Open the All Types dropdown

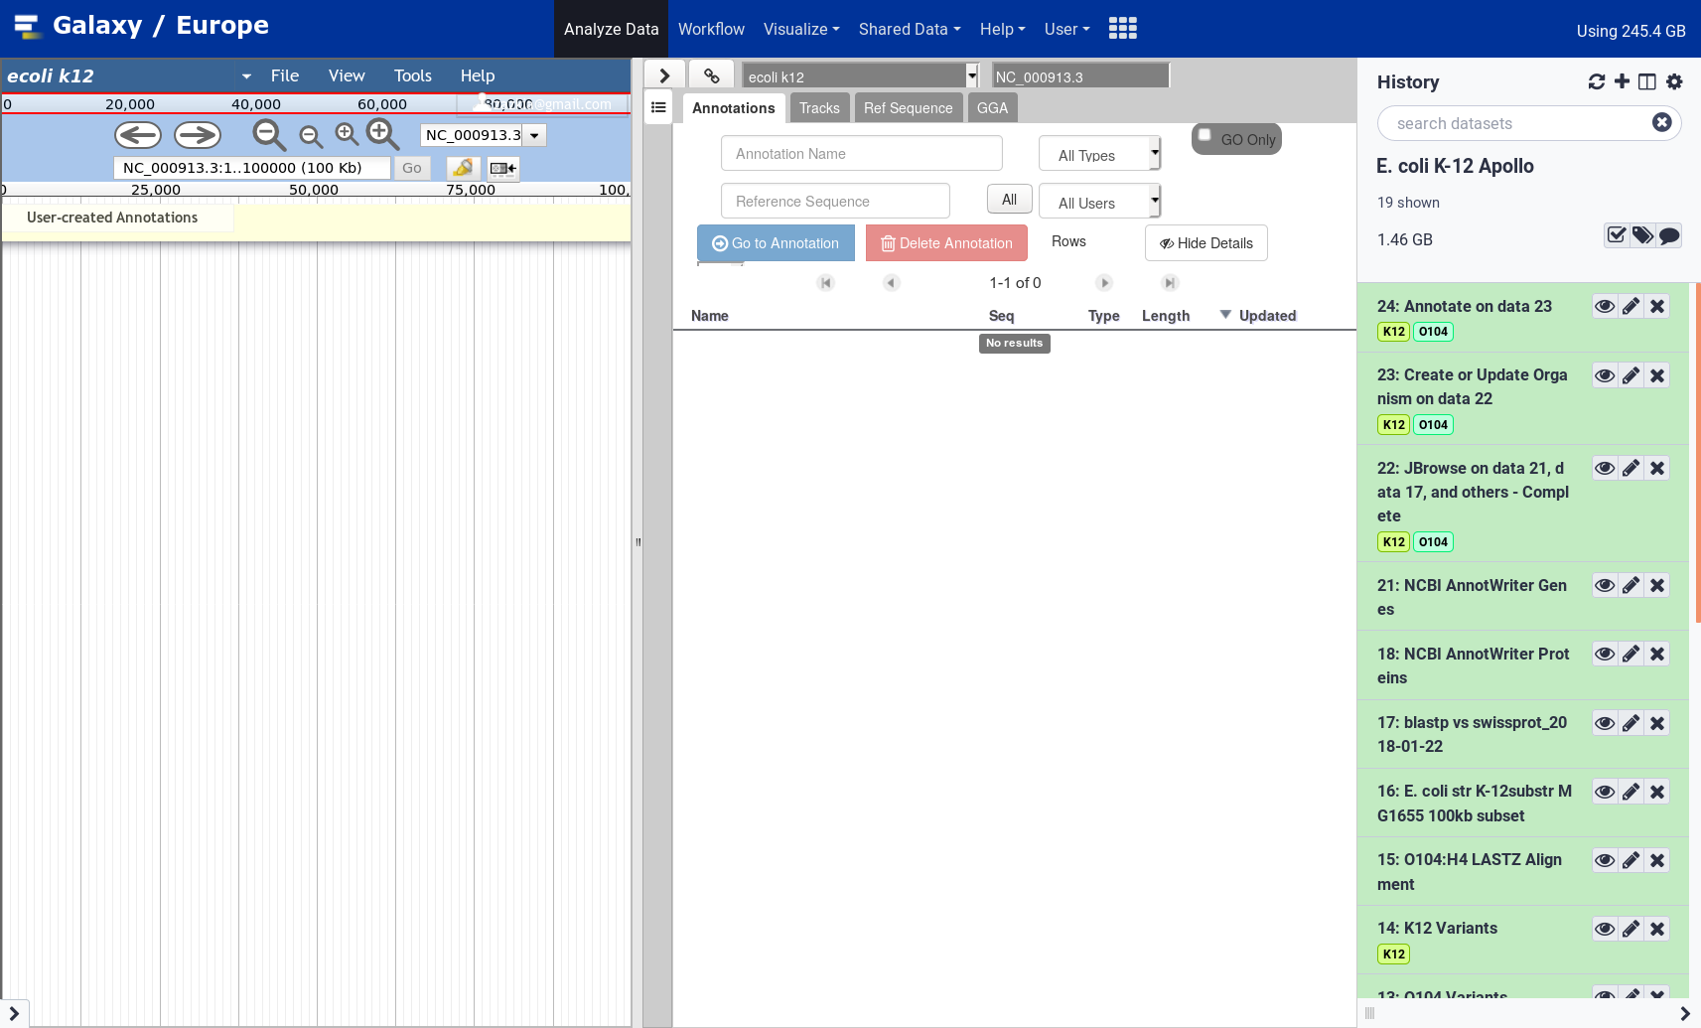click(x=1099, y=154)
